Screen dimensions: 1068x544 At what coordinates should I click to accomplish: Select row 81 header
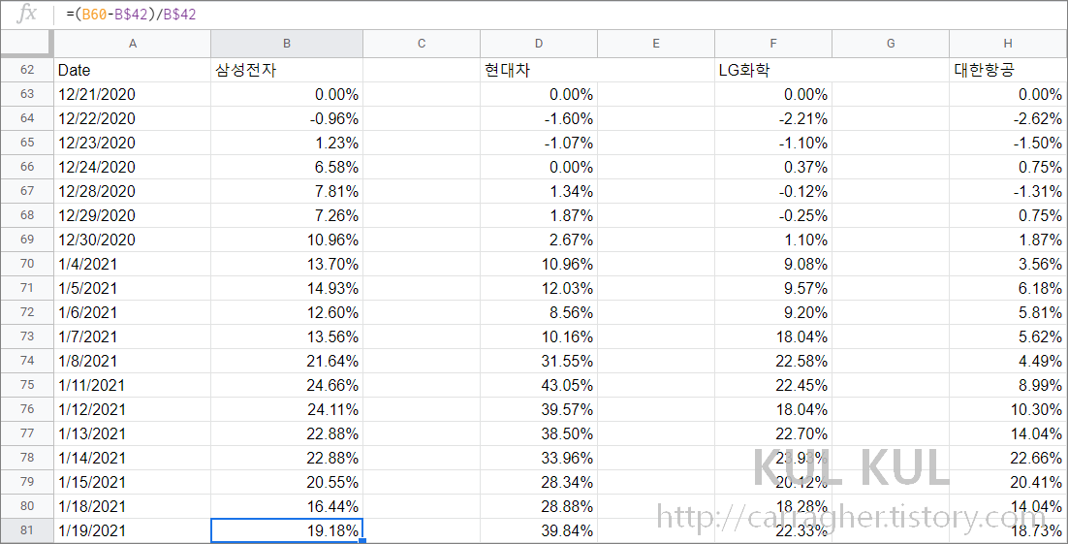[x=27, y=530]
